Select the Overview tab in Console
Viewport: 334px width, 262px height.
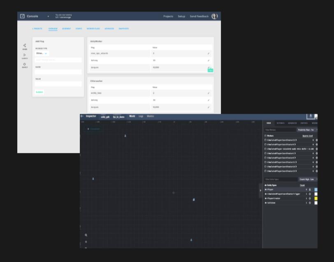(x=53, y=28)
